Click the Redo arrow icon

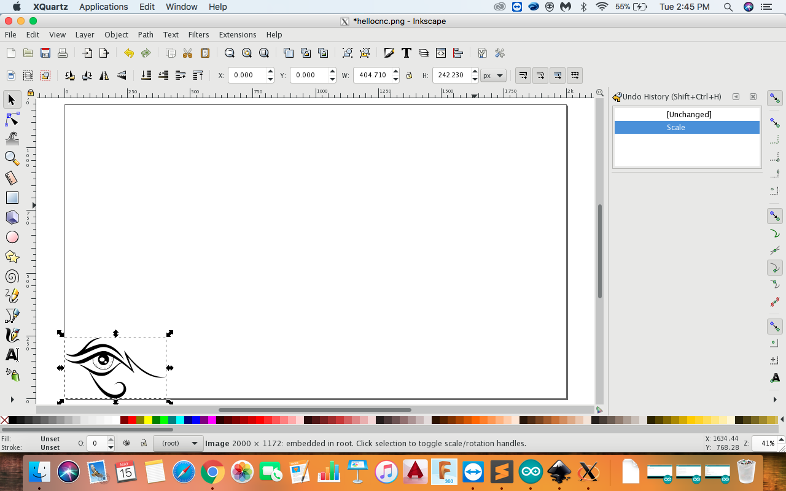point(146,53)
